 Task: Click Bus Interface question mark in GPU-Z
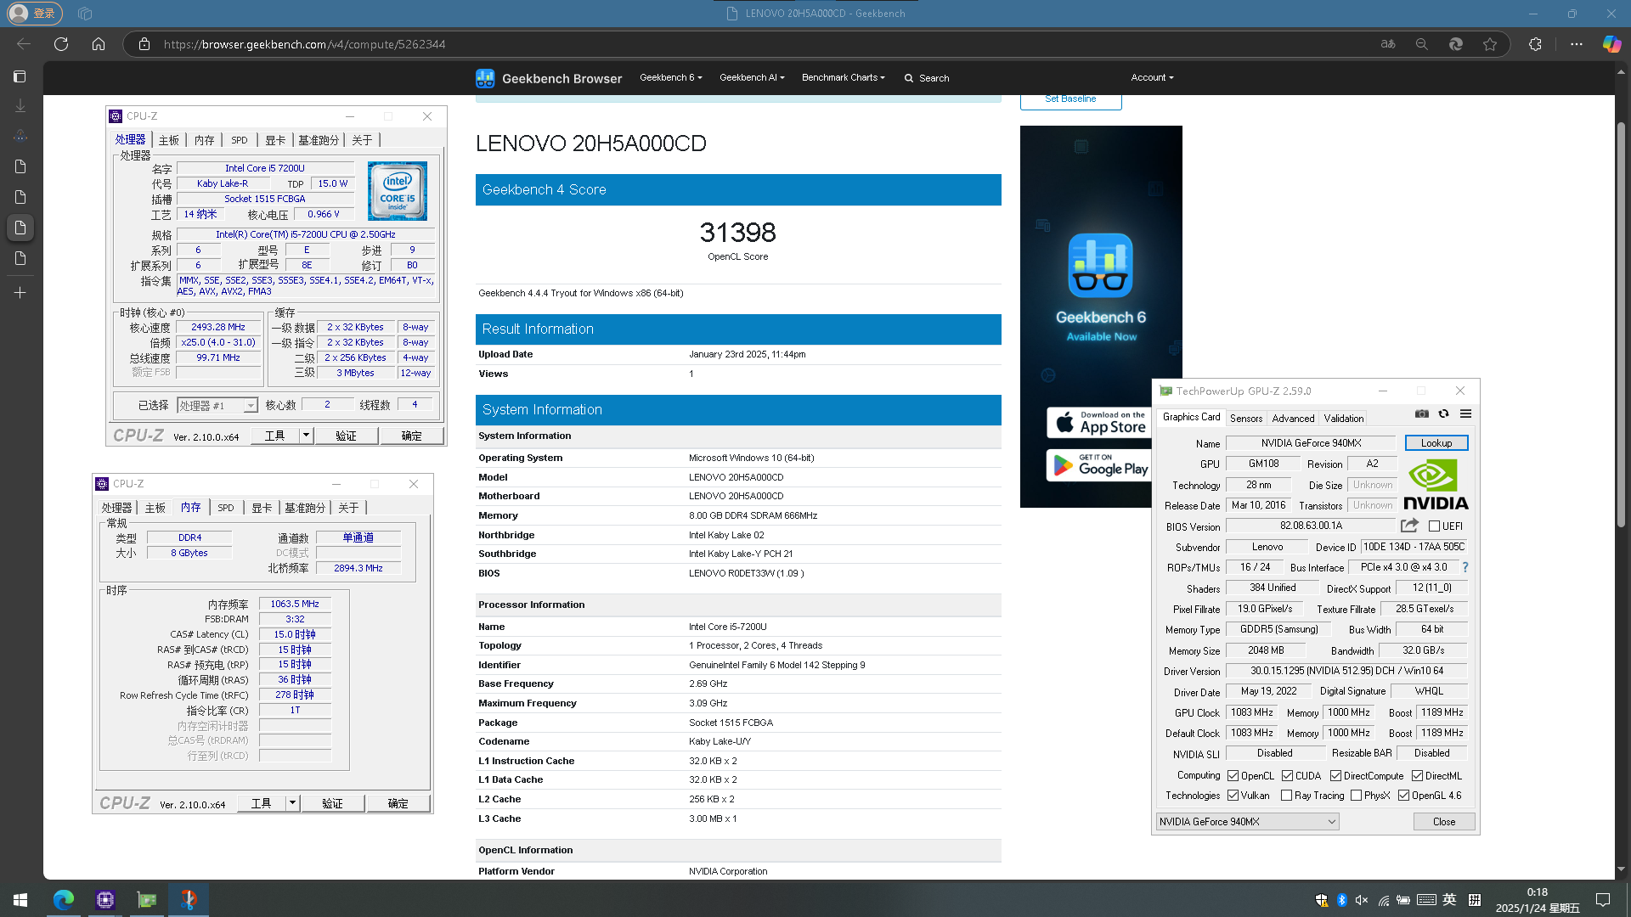[1465, 567]
